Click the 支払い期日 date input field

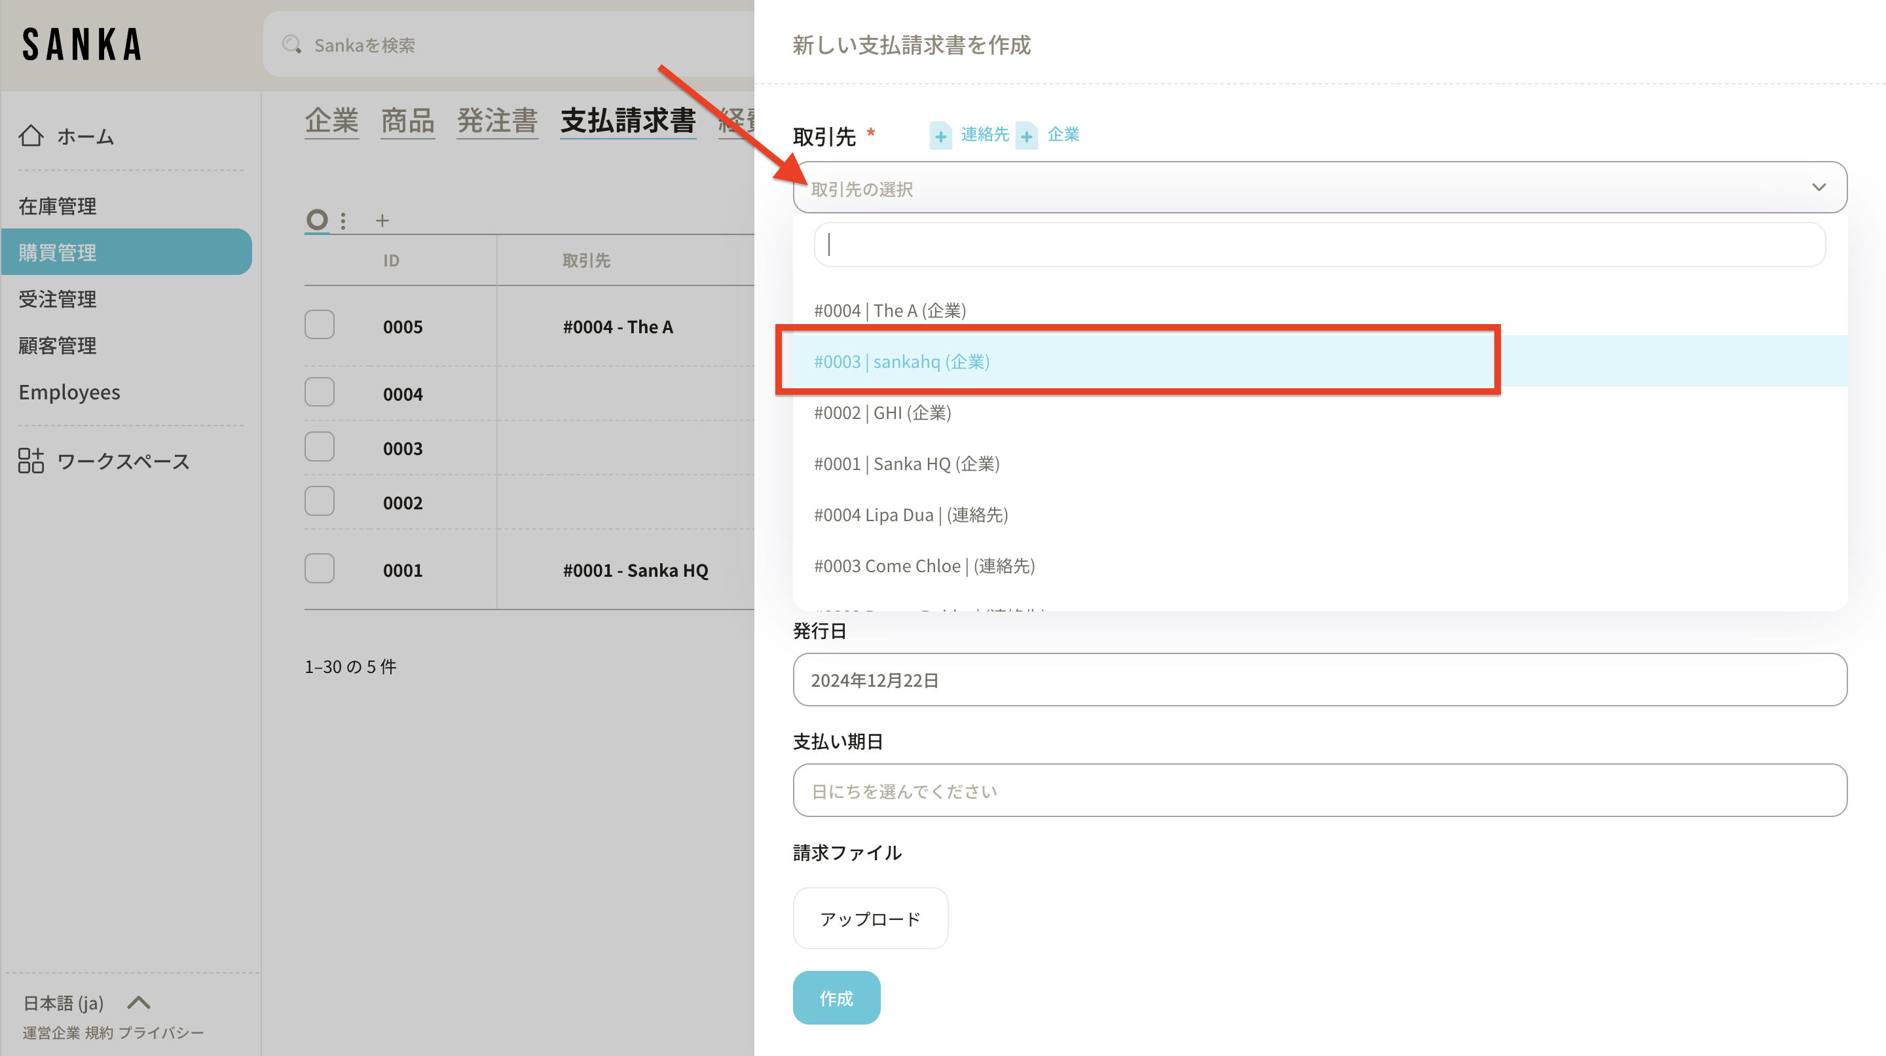(x=1319, y=790)
